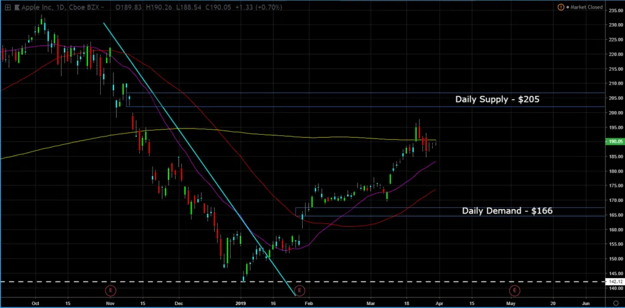625x308 pixels.
Task: Click the open value O189.83
Action: click(128, 7)
